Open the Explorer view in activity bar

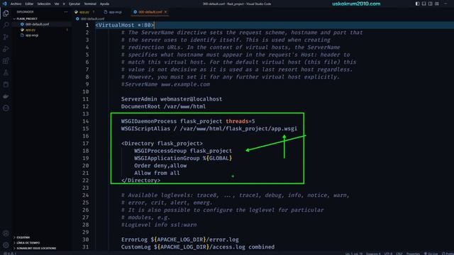[6, 13]
